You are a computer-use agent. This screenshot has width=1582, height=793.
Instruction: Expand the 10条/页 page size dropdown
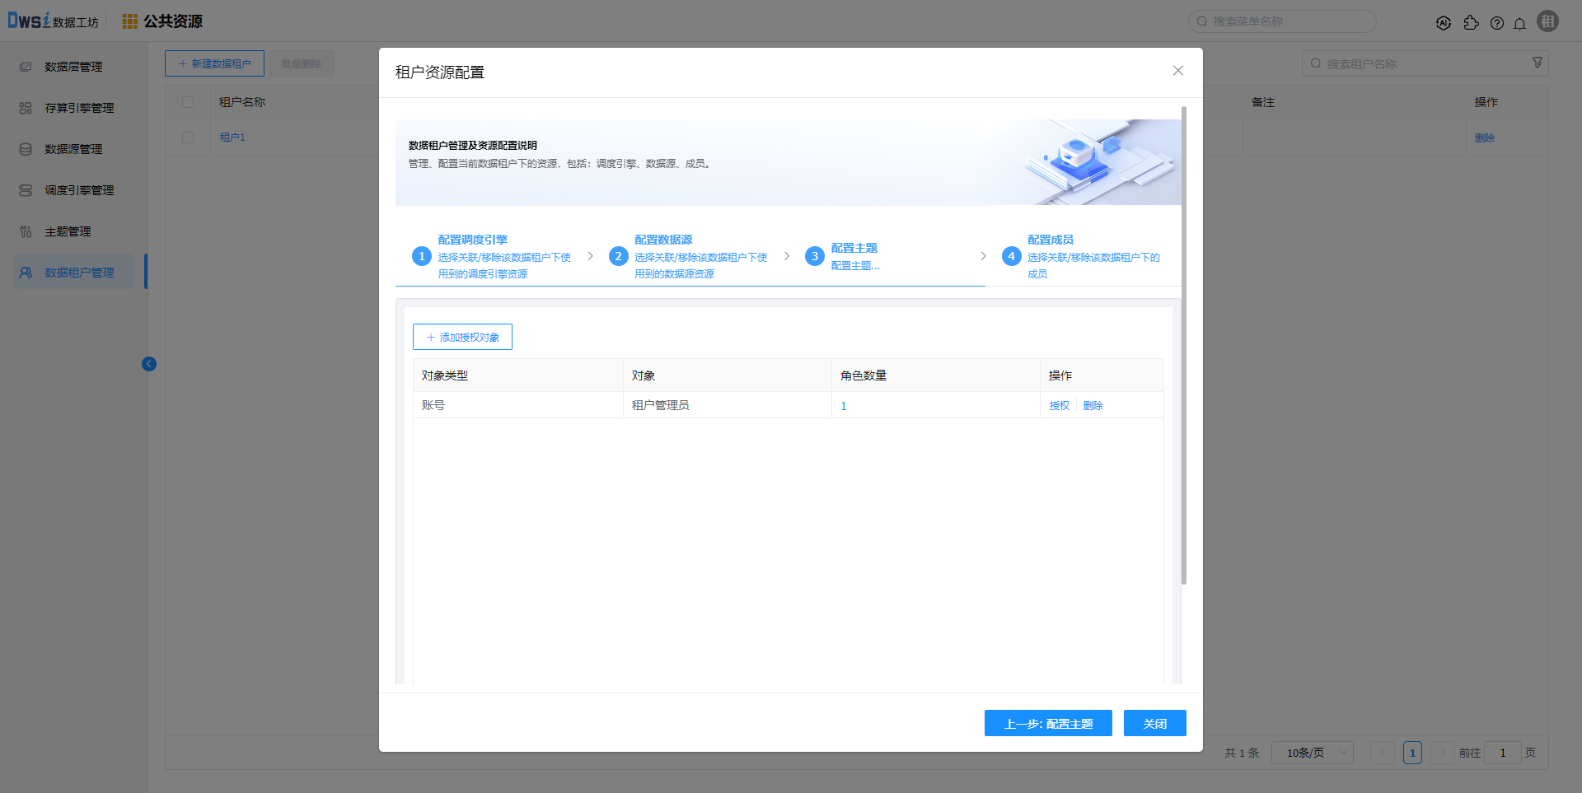click(x=1312, y=753)
